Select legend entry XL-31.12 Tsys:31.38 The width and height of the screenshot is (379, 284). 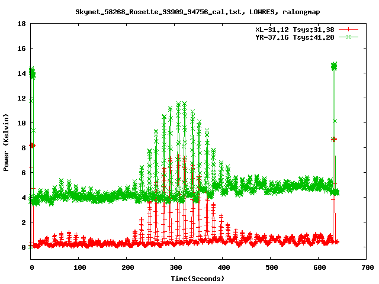(x=295, y=30)
